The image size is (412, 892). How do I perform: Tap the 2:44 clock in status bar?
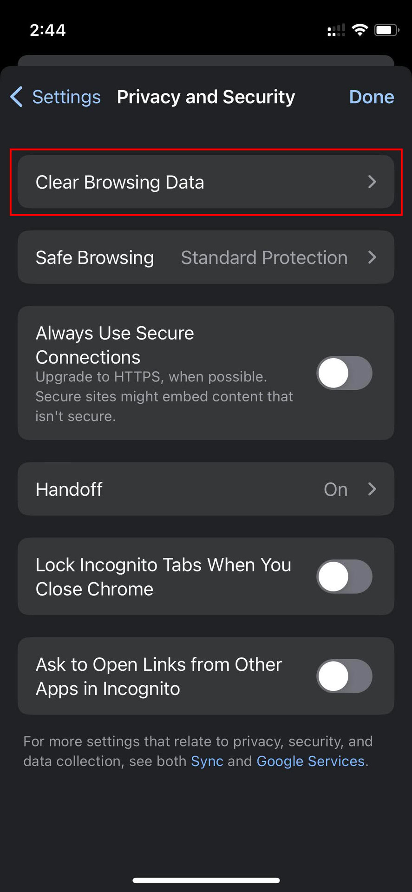tap(48, 30)
